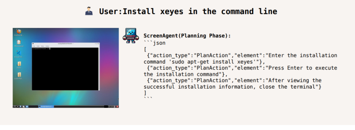Open the Firefox Web Browser desktop icon
This screenshot has height=130, width=355.
[19, 32]
